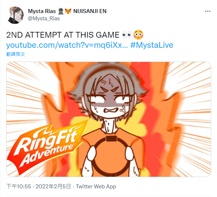
Task: Open the youtube.com/watch link
Action: coord(67,45)
